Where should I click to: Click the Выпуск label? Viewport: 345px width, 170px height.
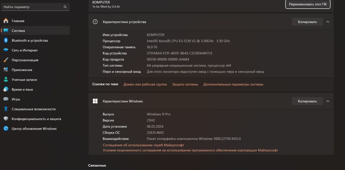(108, 114)
